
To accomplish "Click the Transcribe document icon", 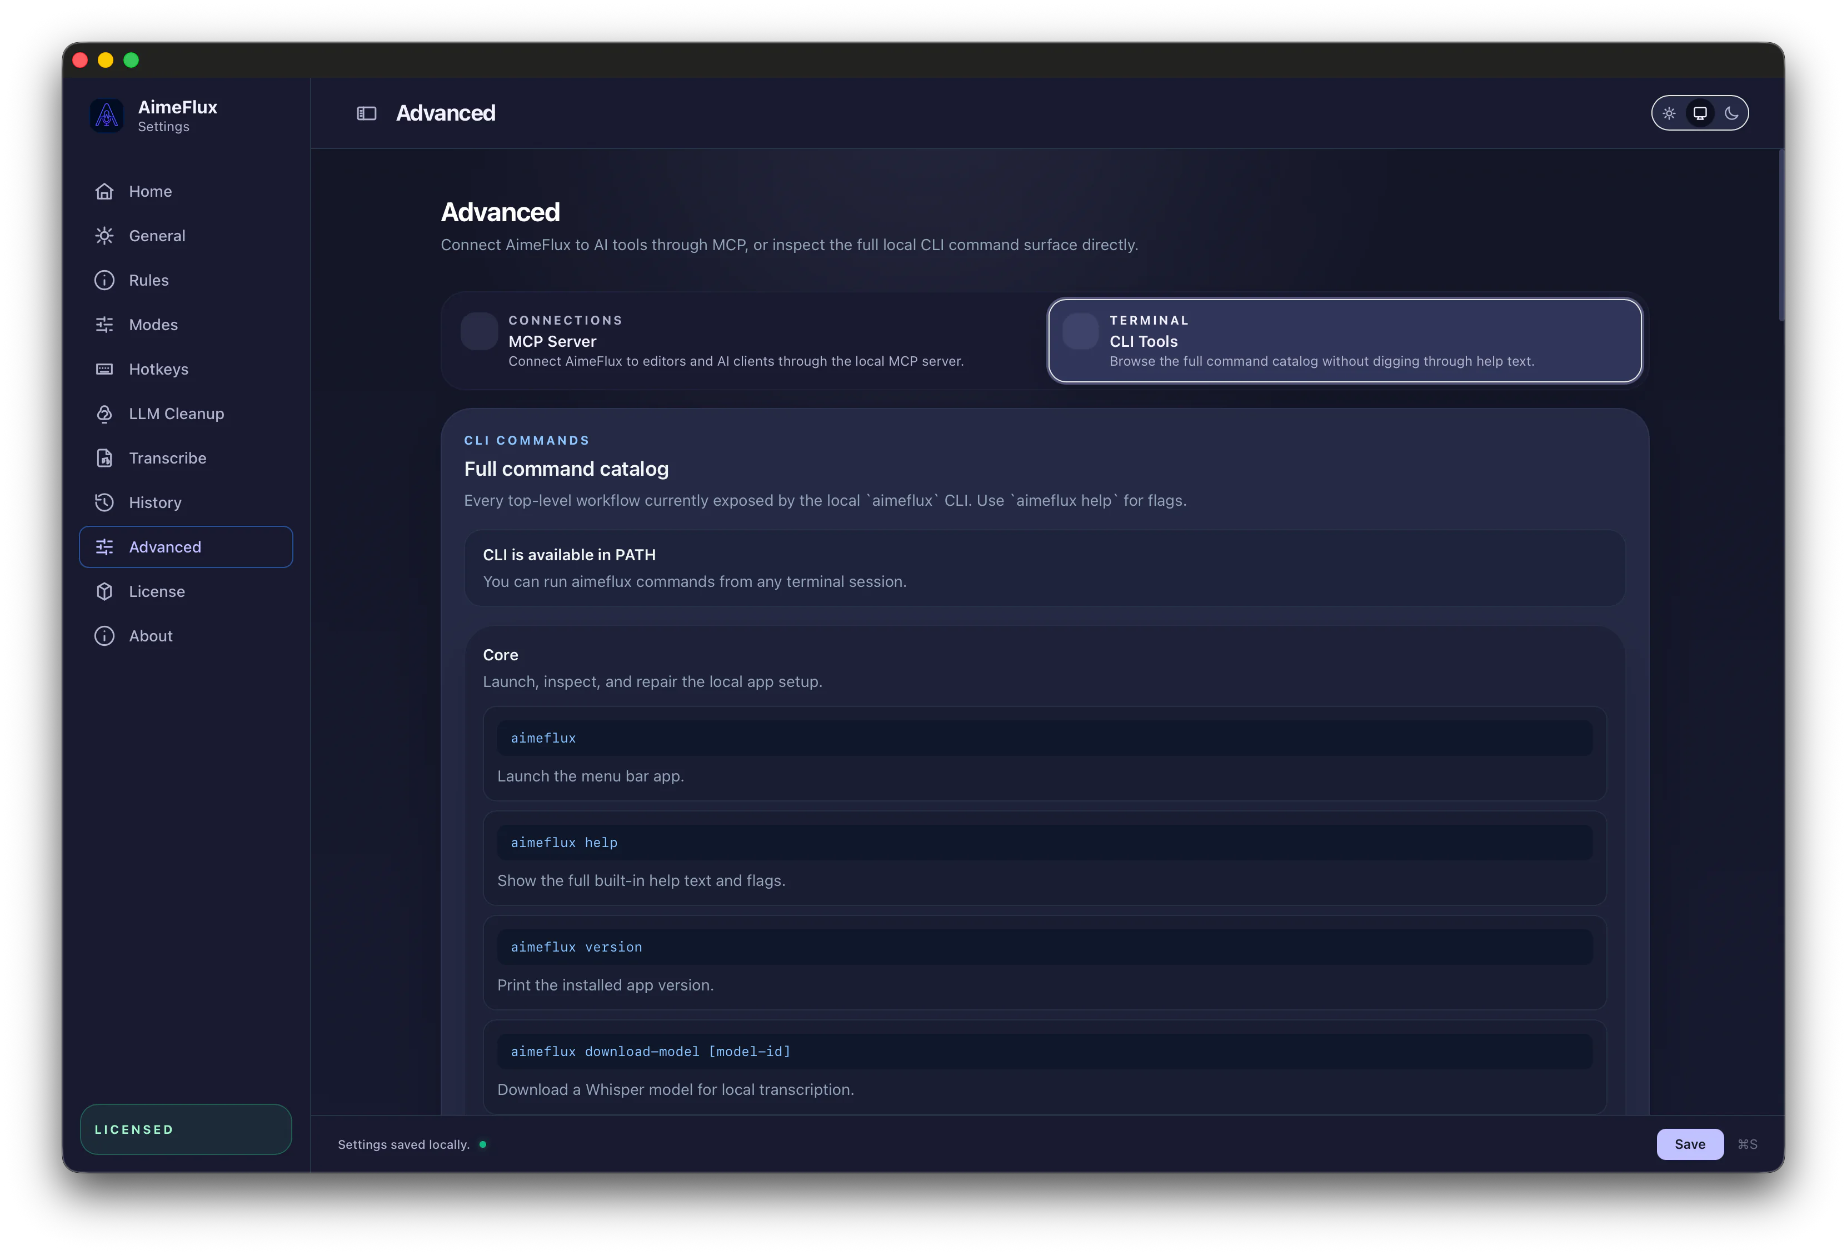I will coord(104,459).
